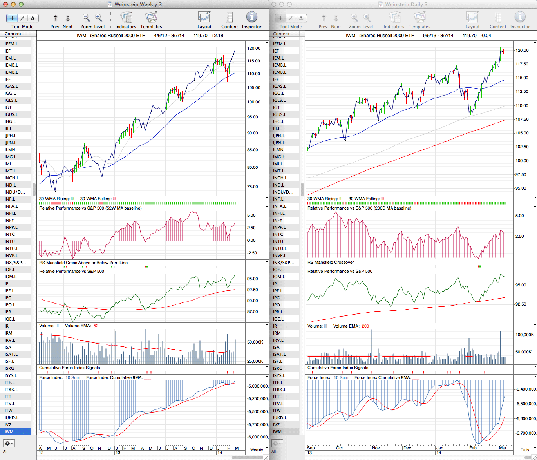Toggle the Content list panel icon

(230, 18)
